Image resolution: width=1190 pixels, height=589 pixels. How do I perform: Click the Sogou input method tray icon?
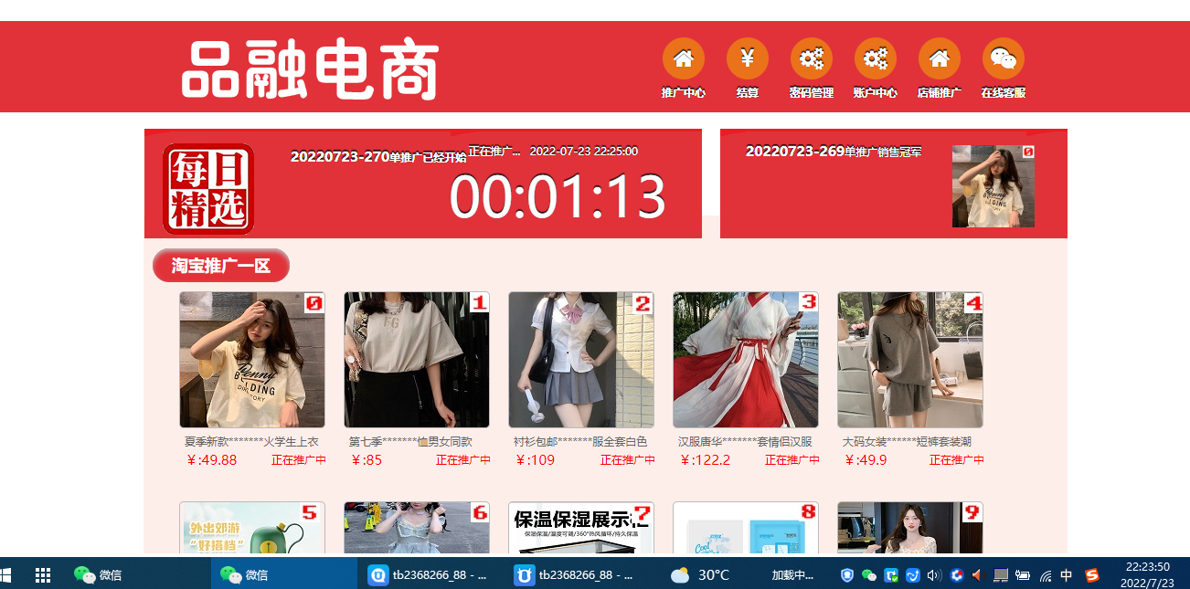coord(1091,575)
